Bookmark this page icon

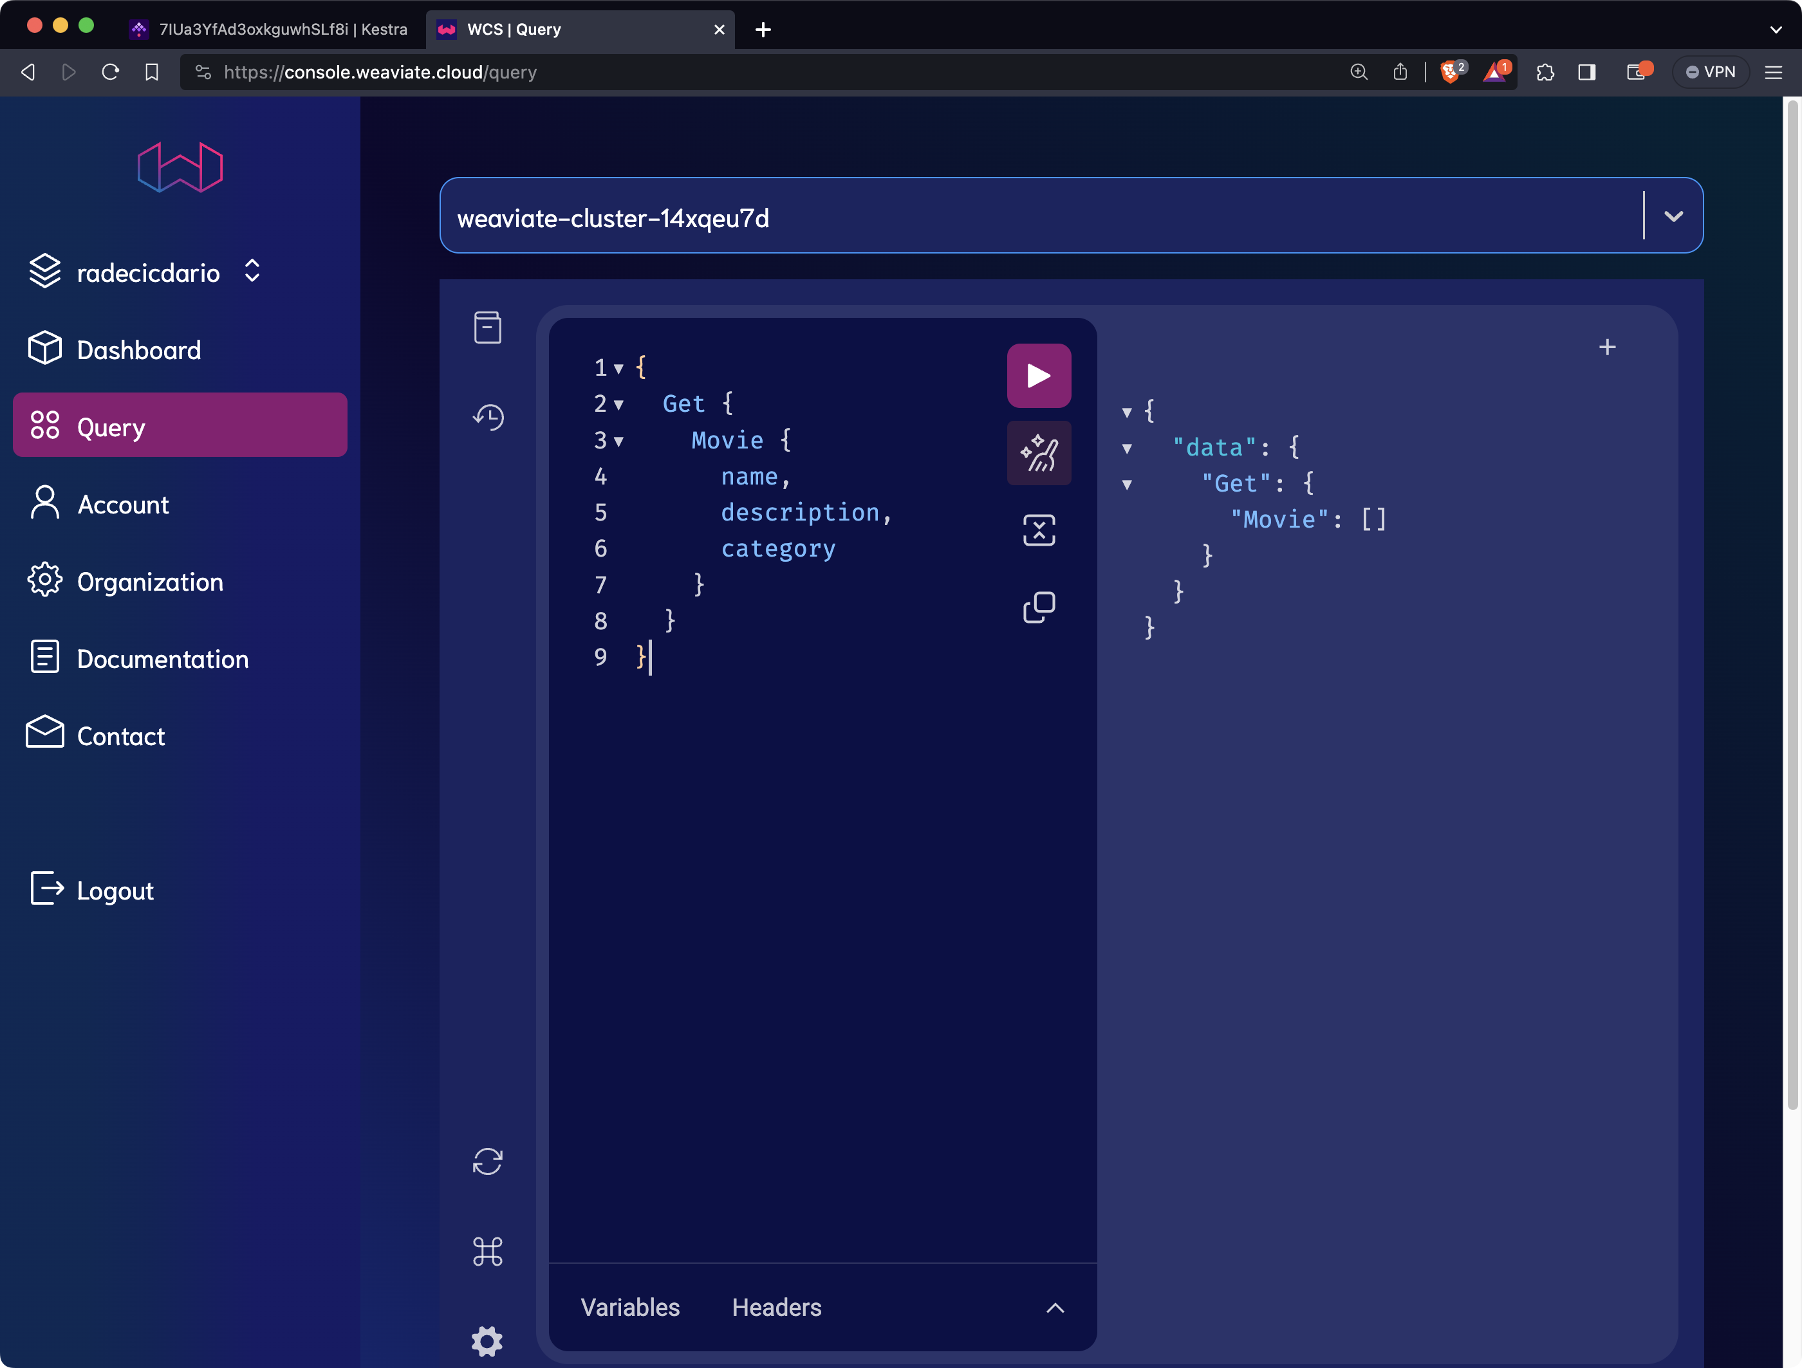point(151,71)
